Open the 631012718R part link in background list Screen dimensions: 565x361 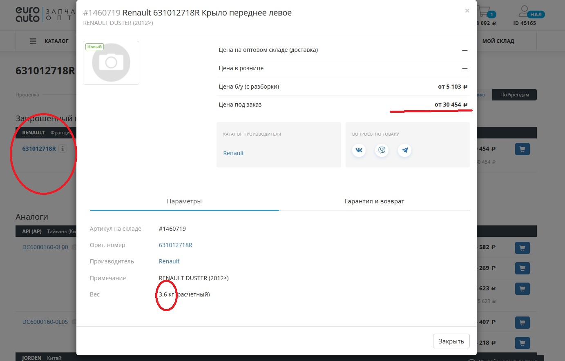pyautogui.click(x=39, y=149)
